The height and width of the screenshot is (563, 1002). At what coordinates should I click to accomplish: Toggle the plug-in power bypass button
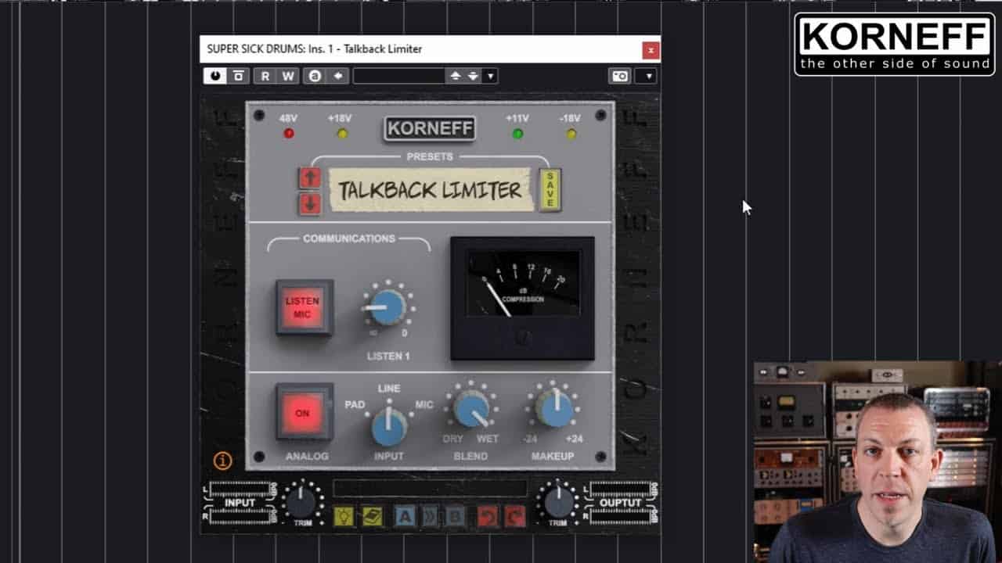214,76
